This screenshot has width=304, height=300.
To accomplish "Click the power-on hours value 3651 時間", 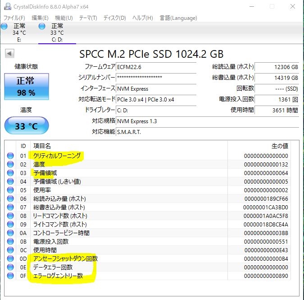I will pyautogui.click(x=277, y=110).
